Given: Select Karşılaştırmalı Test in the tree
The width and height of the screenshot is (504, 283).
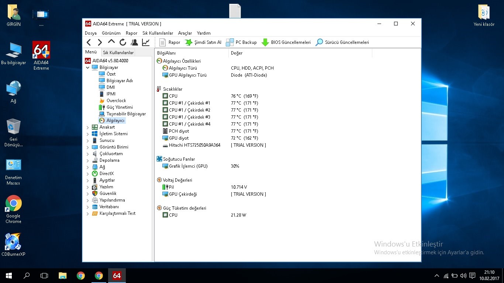Looking at the screenshot, I should point(114,213).
